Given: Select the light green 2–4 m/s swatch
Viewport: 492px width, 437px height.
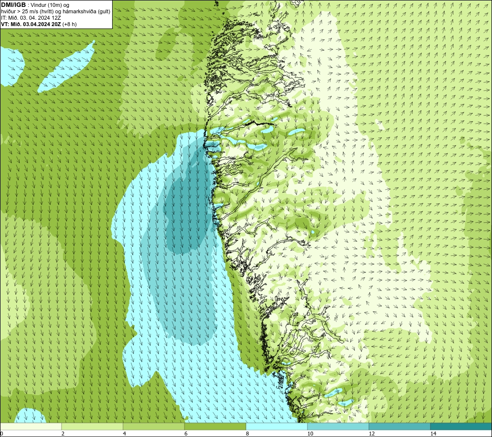Looking at the screenshot, I should [92, 427].
